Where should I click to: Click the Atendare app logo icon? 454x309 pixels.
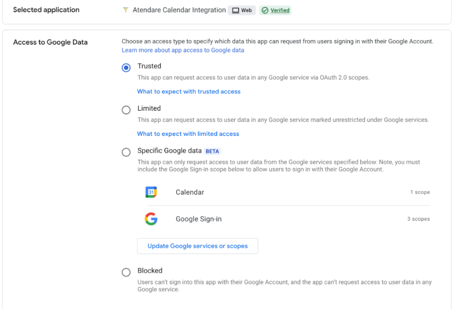pyautogui.click(x=126, y=10)
